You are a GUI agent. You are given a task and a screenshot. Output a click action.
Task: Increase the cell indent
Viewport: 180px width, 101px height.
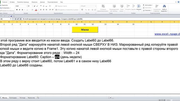tap(53, 10)
